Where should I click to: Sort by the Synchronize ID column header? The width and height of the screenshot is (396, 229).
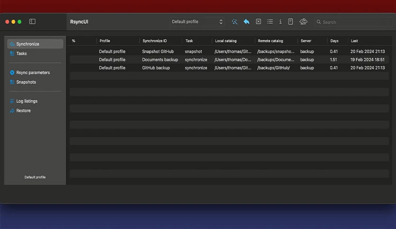tap(154, 41)
